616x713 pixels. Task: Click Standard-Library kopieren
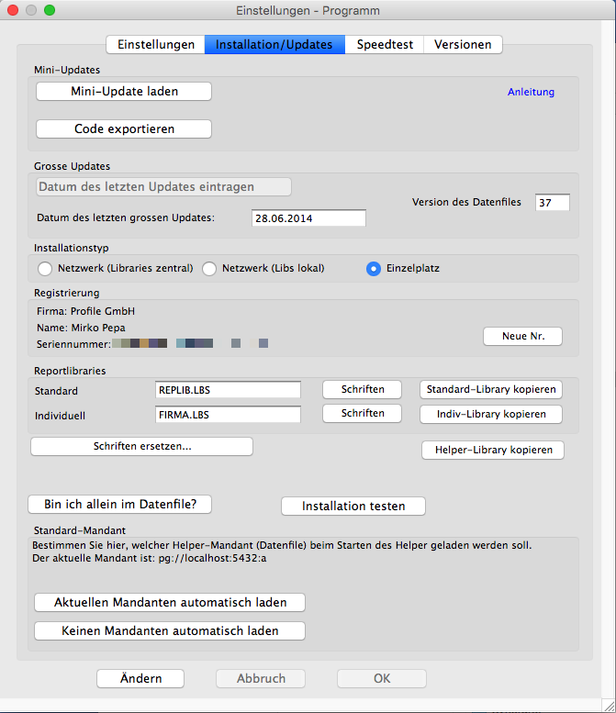(x=490, y=390)
